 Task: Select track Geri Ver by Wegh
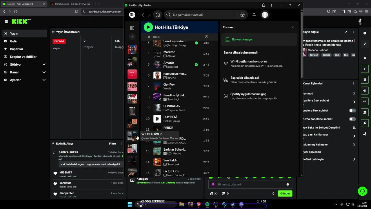[179, 86]
